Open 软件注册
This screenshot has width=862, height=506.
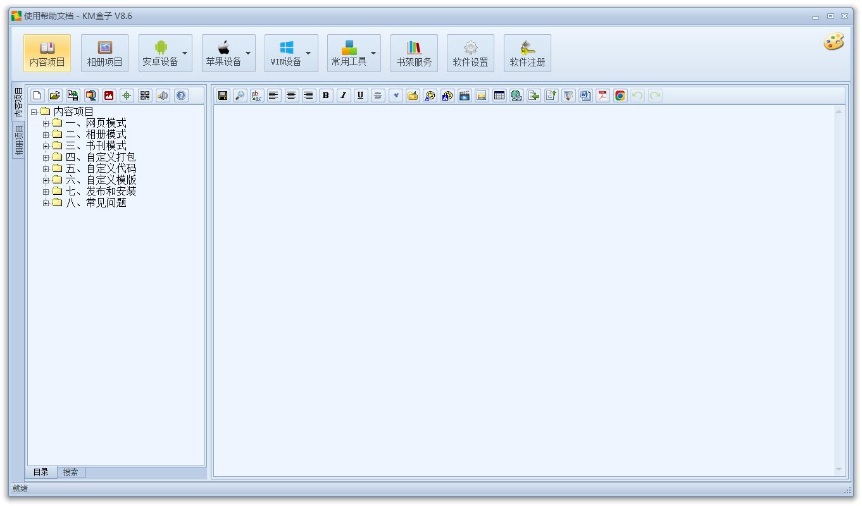tap(528, 53)
